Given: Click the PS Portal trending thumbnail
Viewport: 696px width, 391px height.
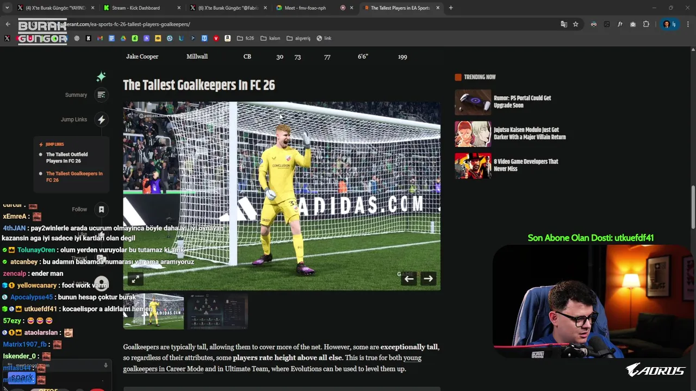Looking at the screenshot, I should pos(473,102).
